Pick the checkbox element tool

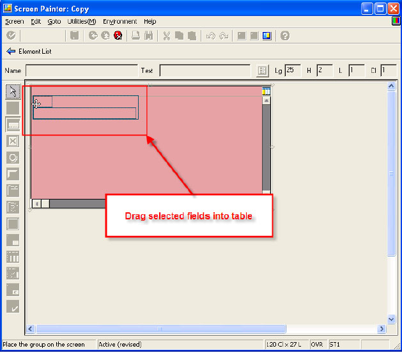pyautogui.click(x=12, y=141)
